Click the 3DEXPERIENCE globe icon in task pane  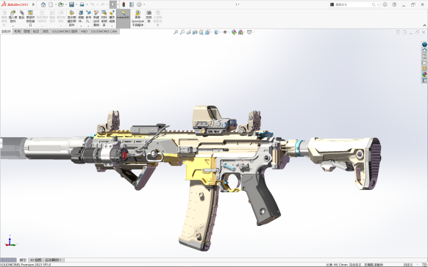(424, 44)
